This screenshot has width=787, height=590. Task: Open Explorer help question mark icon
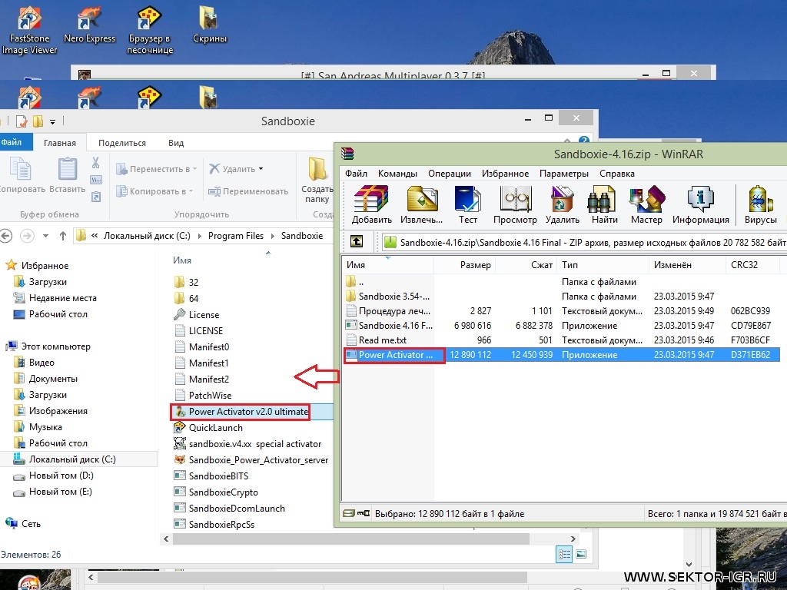point(584,141)
